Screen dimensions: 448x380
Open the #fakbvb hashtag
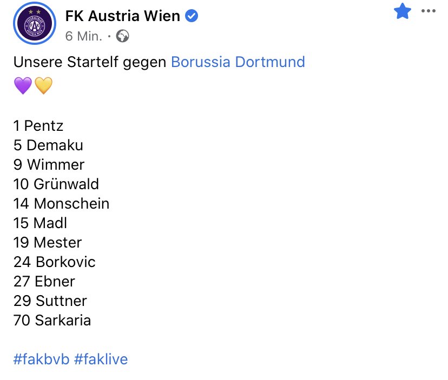(x=42, y=359)
